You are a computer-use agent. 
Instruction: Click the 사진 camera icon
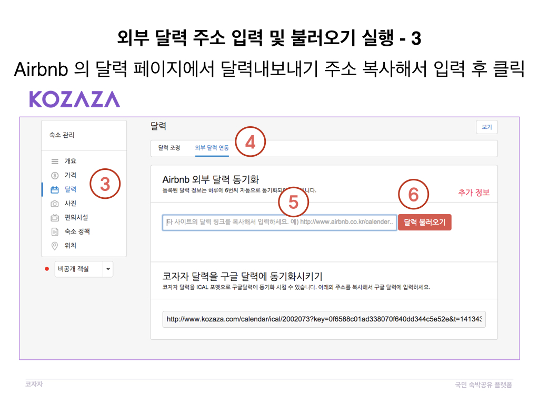point(55,204)
